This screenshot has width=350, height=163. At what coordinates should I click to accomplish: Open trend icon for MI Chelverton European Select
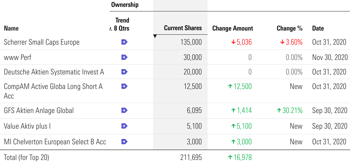click(124, 142)
